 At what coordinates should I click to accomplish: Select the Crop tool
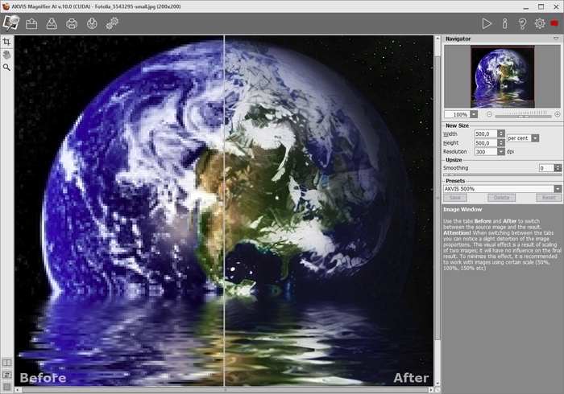point(6,42)
